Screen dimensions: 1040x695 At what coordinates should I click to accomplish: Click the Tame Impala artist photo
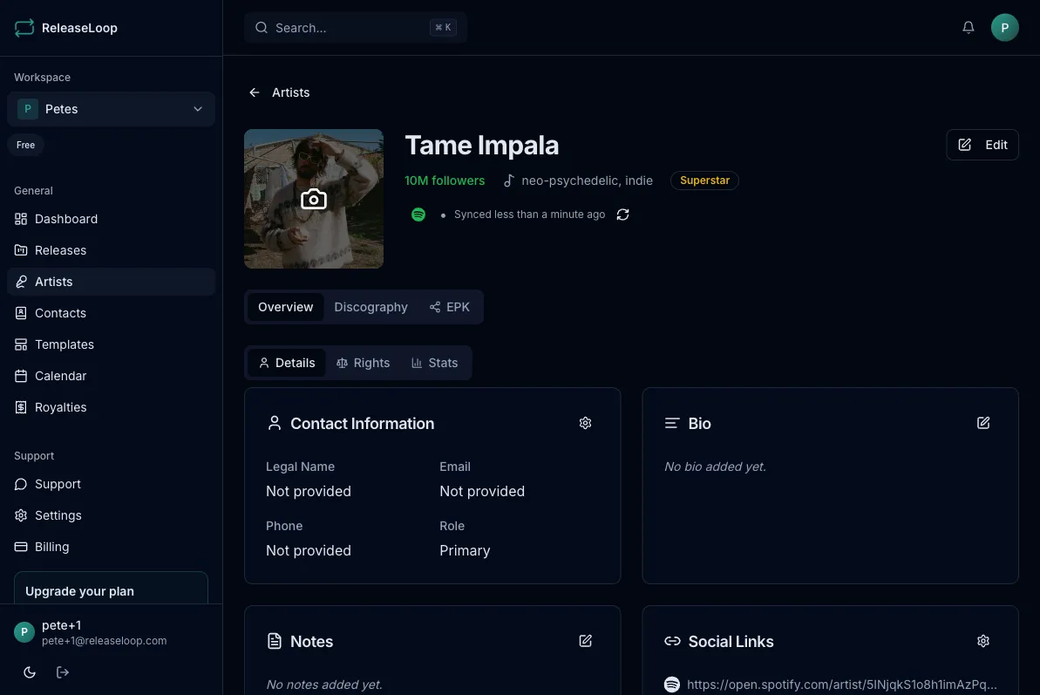point(314,199)
